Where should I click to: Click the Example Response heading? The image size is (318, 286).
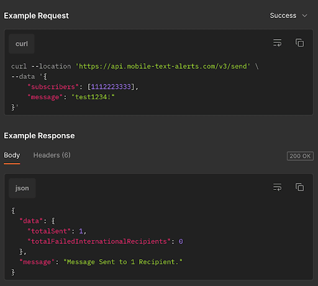[x=39, y=136]
